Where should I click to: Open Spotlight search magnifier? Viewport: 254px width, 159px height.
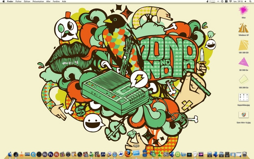250,2
